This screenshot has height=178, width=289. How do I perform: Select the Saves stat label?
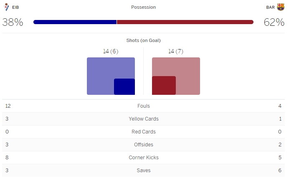(x=143, y=171)
